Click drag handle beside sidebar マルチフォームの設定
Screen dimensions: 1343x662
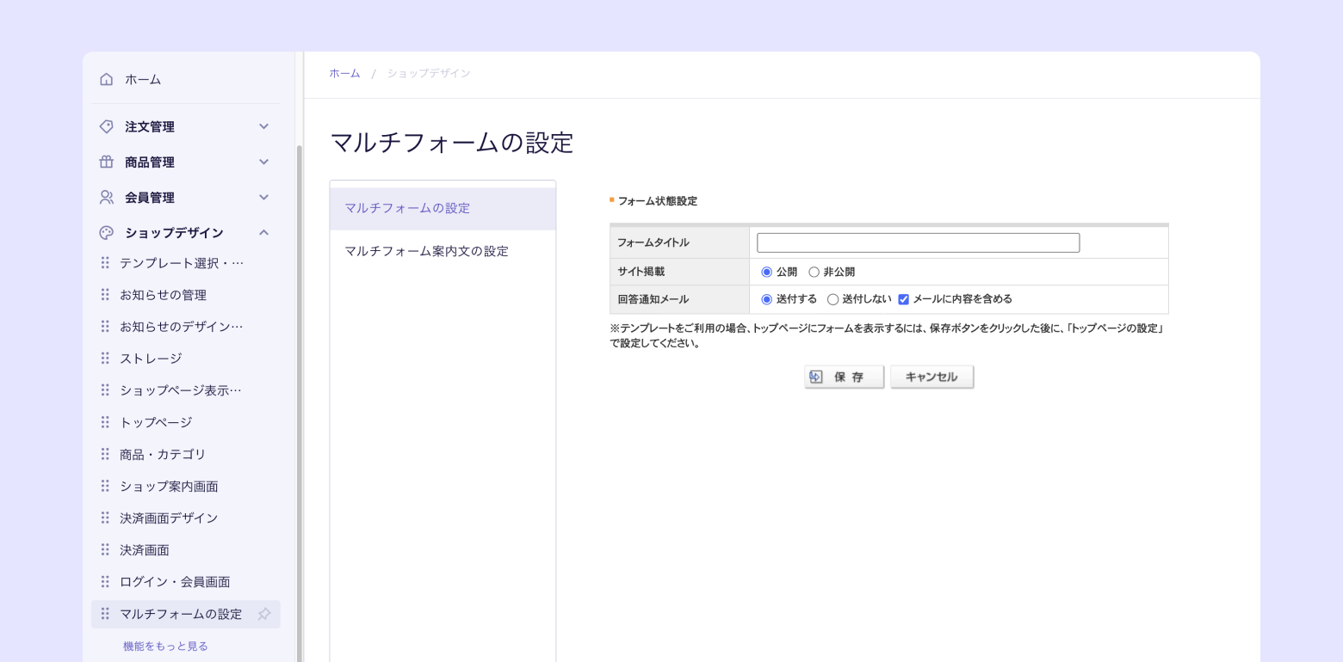tap(105, 613)
